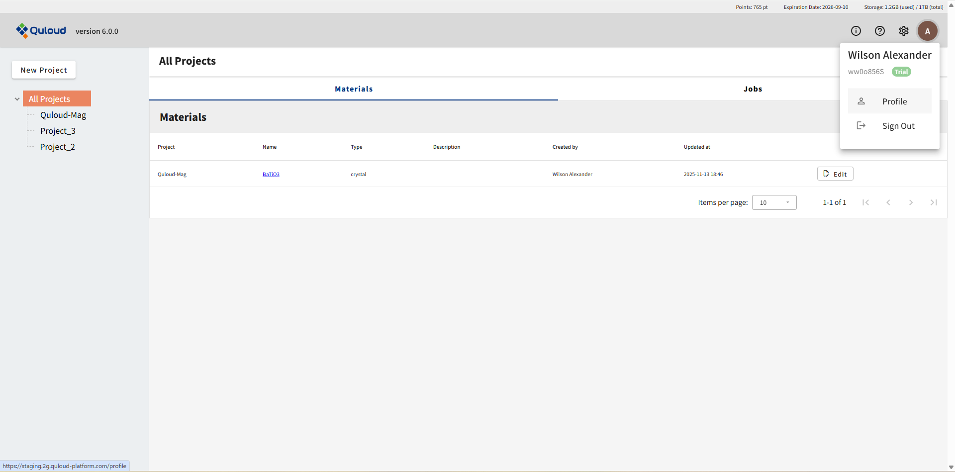Click the Quloud logo icon
This screenshot has height=472, width=955.
[22, 31]
